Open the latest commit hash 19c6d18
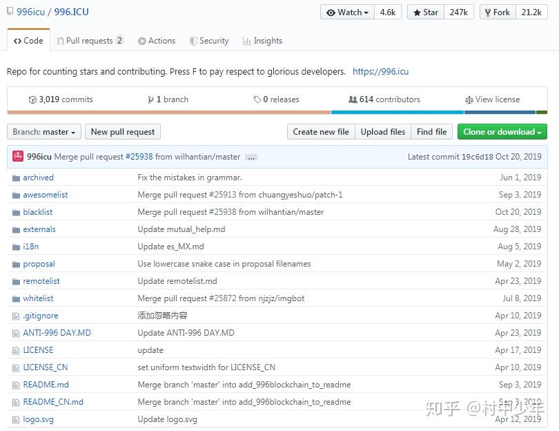Screen dimensions: 559x431 click(x=478, y=157)
